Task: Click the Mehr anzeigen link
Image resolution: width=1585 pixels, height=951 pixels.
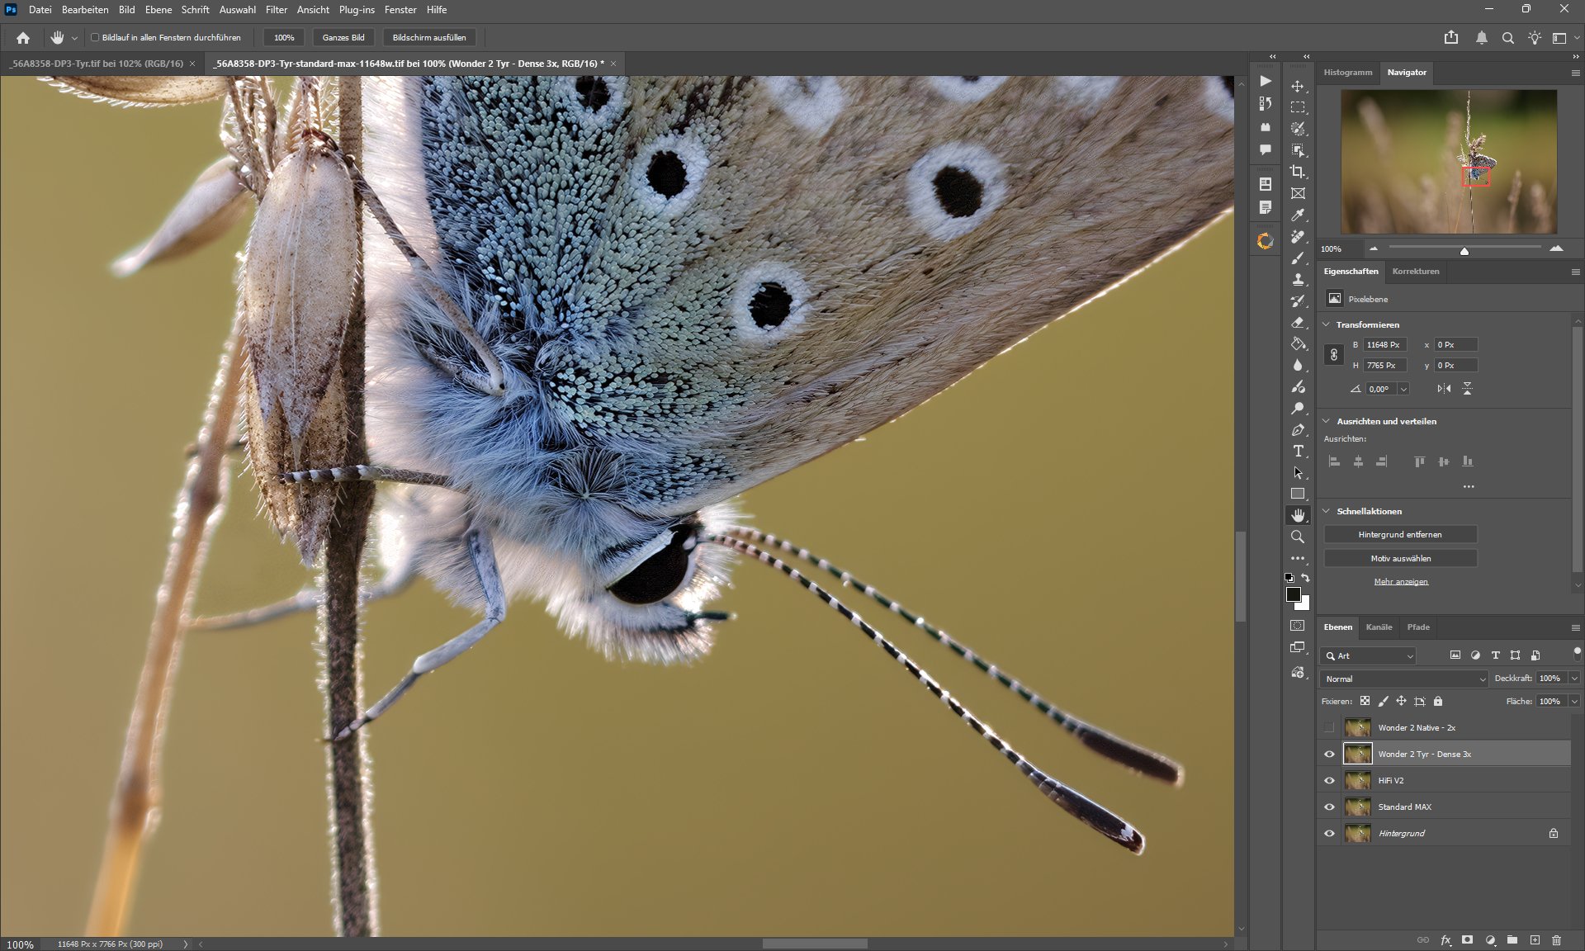Action: coord(1401,581)
